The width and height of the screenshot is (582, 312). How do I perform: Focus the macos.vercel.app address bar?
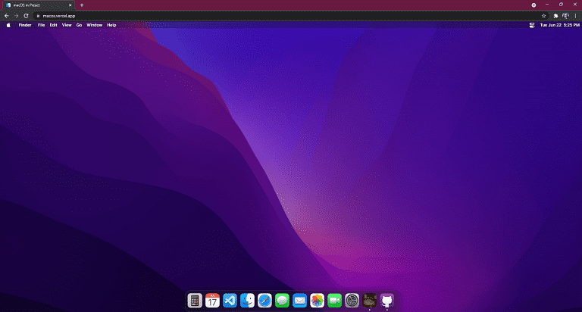pos(289,16)
